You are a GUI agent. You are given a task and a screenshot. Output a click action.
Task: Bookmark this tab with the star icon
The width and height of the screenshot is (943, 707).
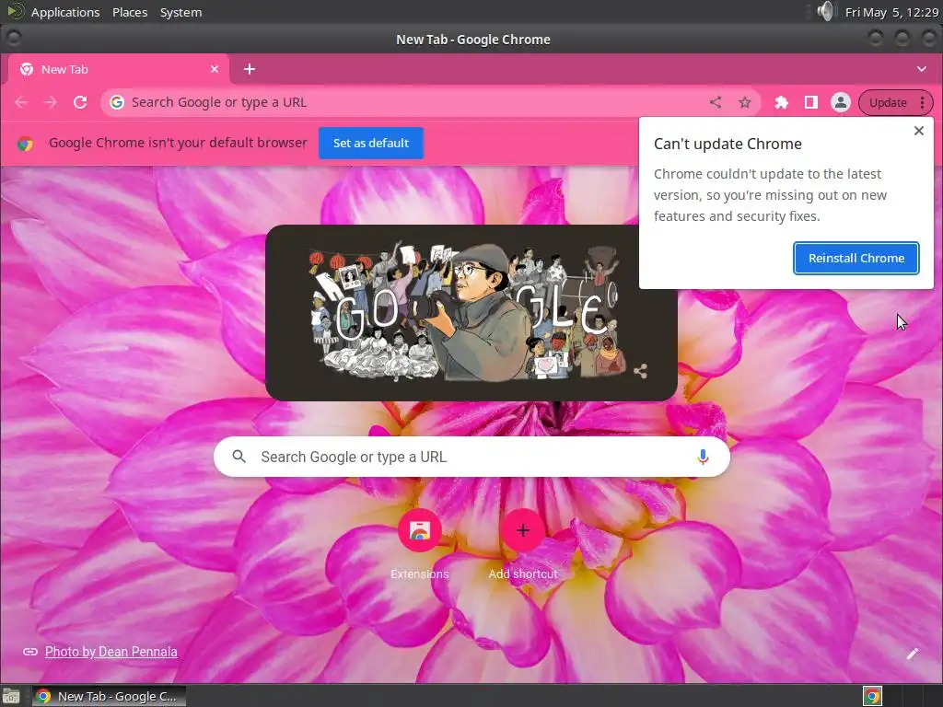(x=744, y=102)
